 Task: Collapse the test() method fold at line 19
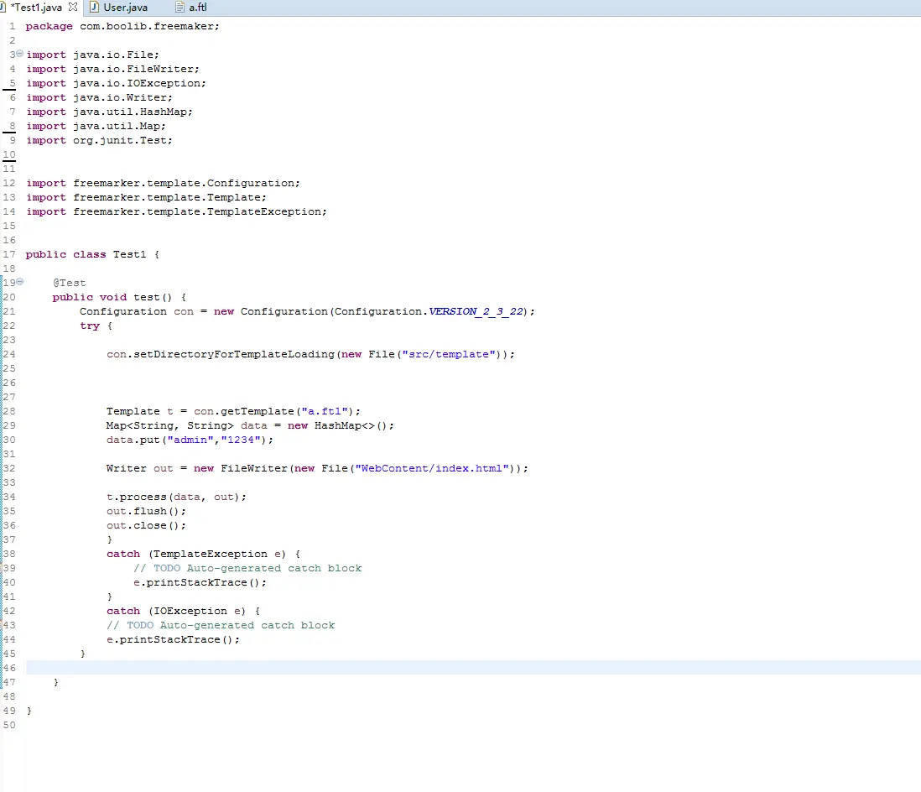(x=19, y=281)
